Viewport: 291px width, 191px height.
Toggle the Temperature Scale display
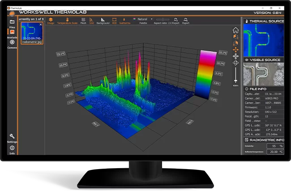[67, 21]
